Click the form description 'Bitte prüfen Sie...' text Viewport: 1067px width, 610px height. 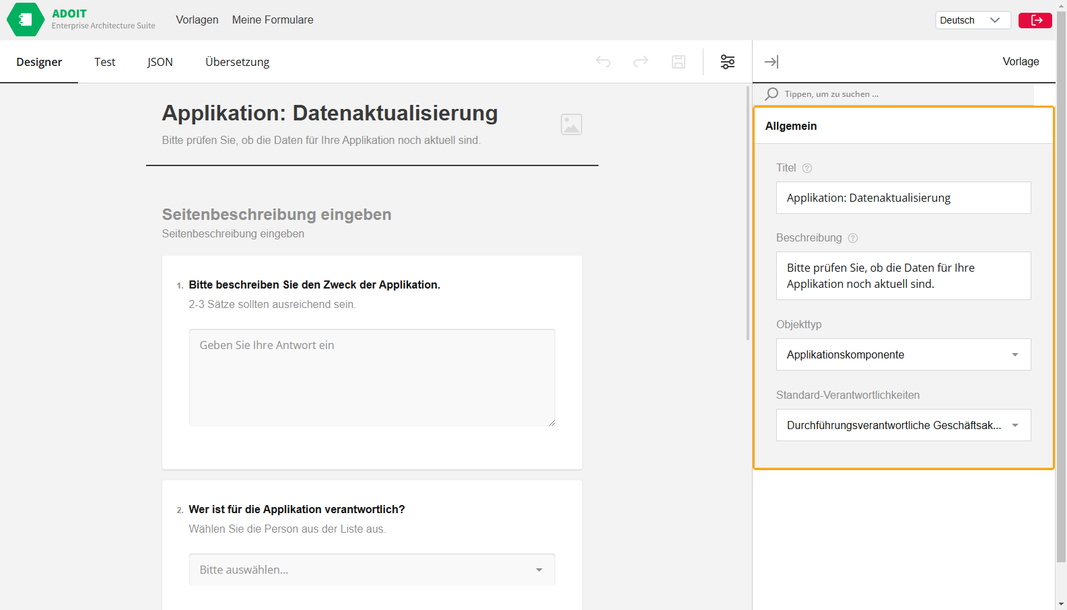point(321,140)
